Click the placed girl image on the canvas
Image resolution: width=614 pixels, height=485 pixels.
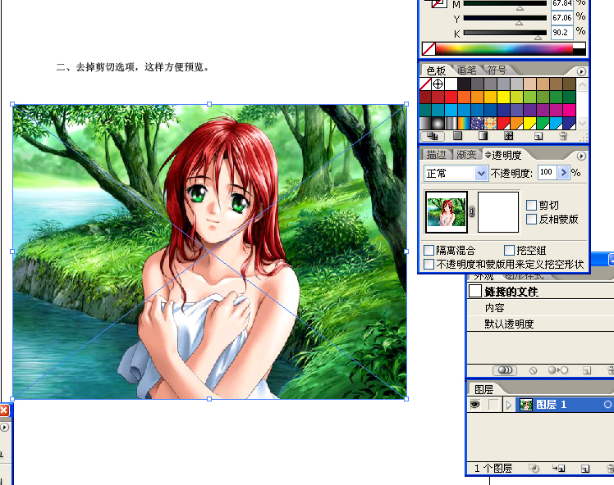209,252
